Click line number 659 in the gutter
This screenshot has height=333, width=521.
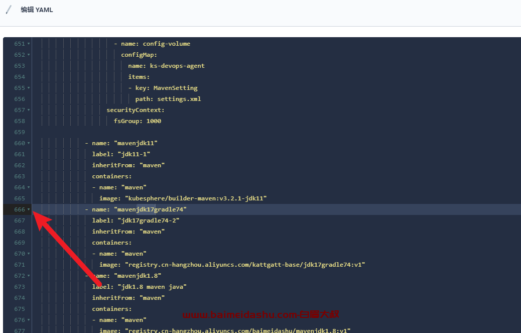pos(19,132)
